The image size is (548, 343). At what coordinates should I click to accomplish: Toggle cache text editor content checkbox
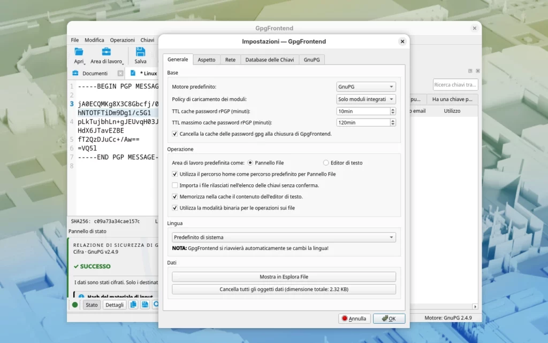tap(175, 197)
